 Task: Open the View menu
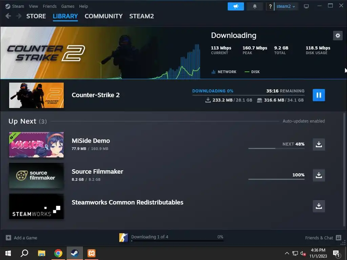tap(34, 6)
